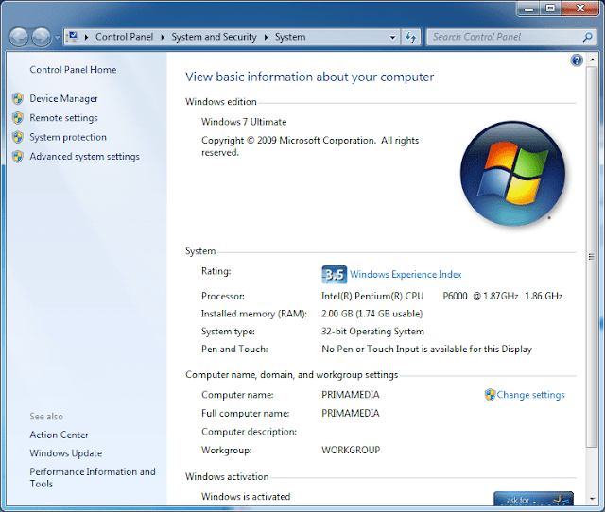The height and width of the screenshot is (512, 605).
Task: Click the Windows is activated text
Action: [246, 497]
